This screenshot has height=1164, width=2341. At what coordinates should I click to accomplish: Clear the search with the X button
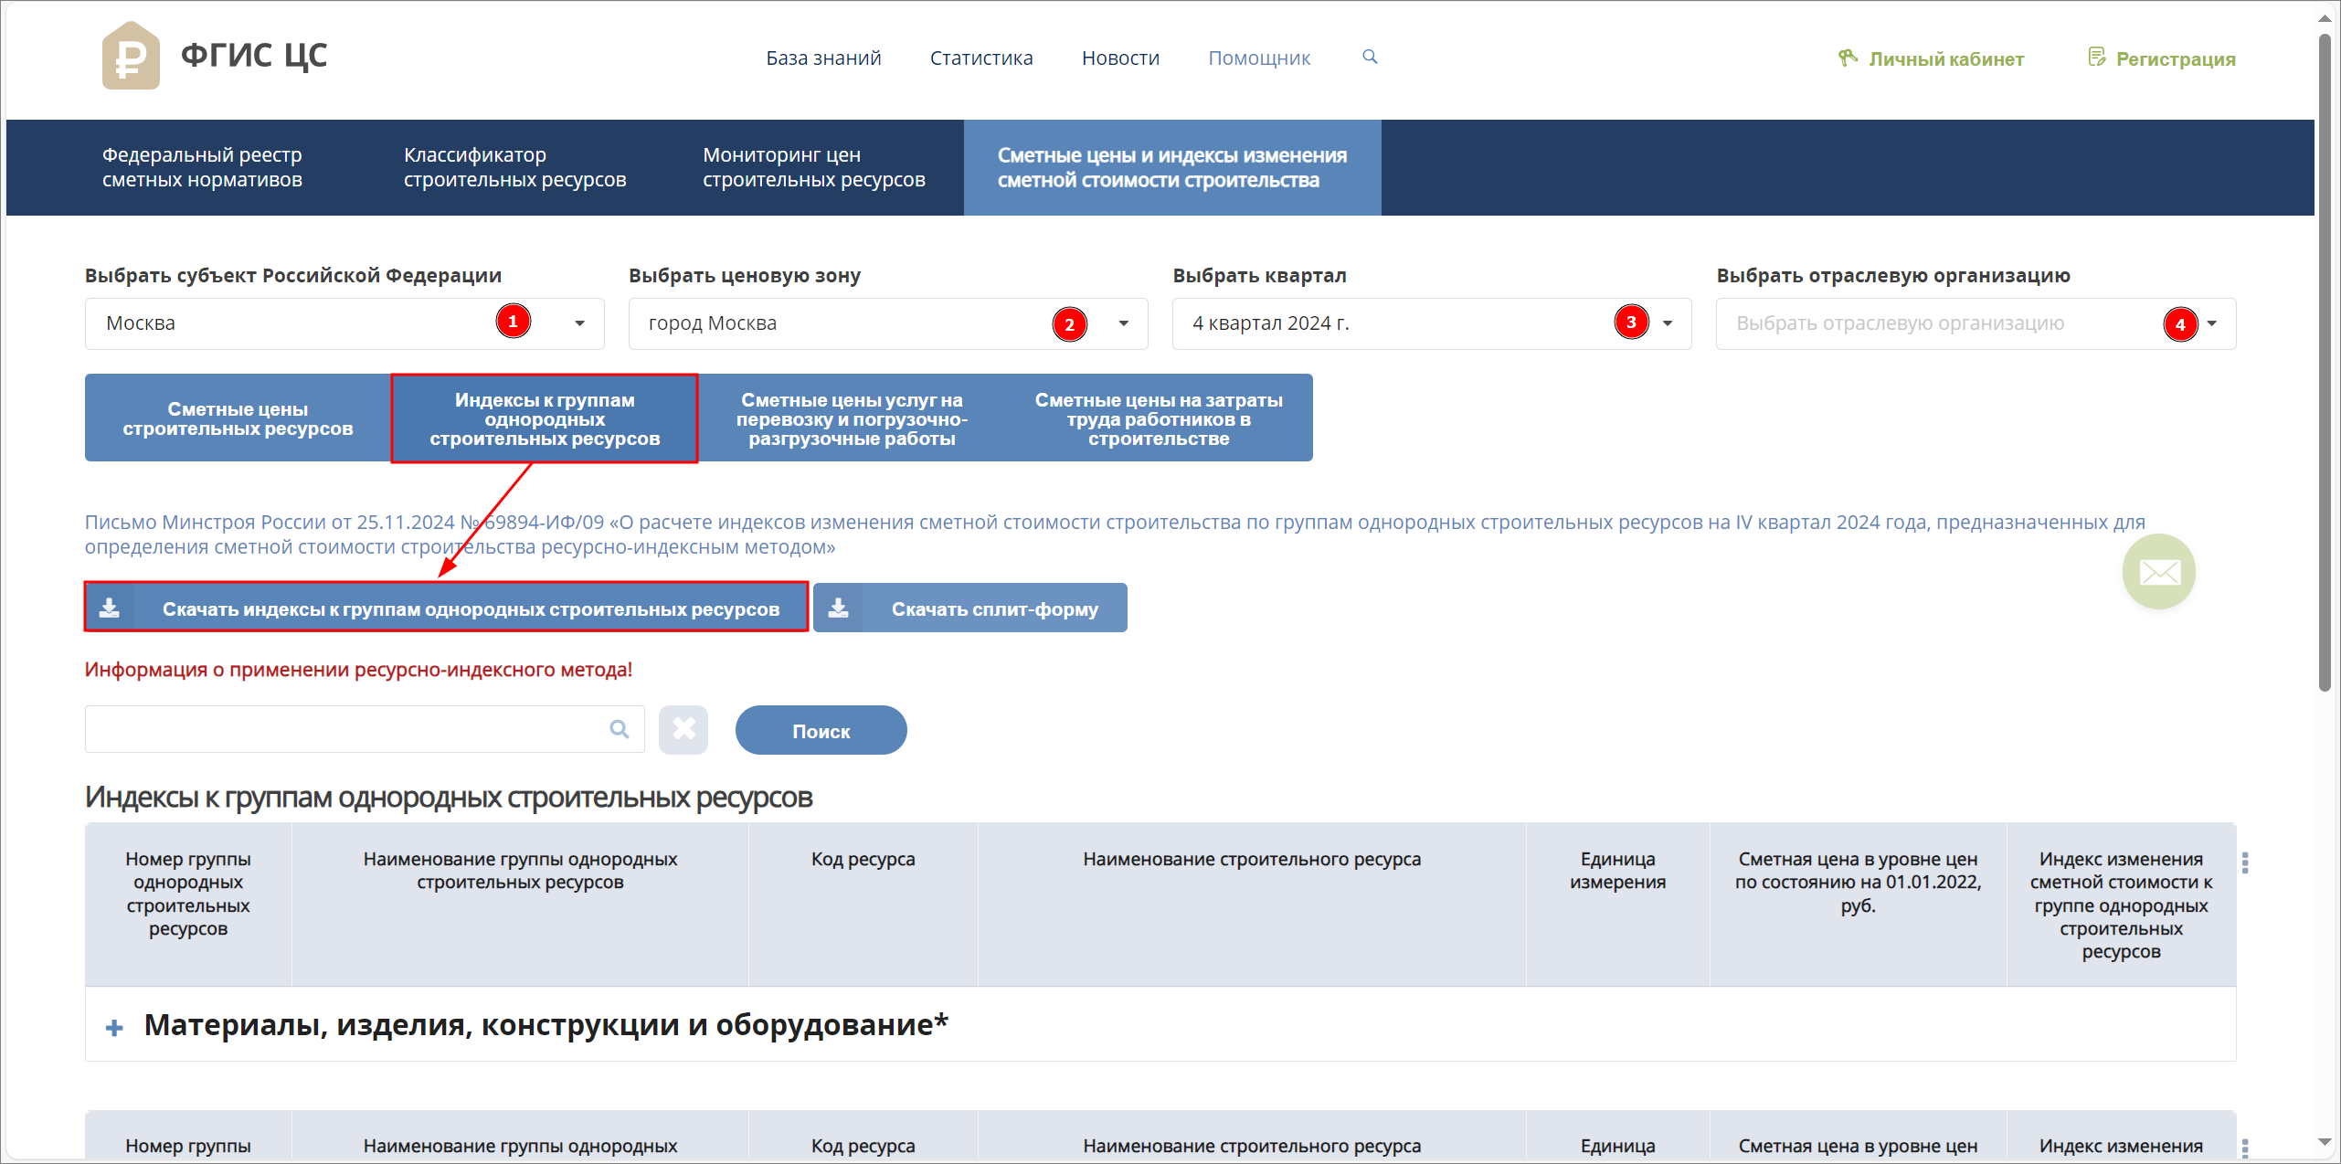tap(683, 729)
